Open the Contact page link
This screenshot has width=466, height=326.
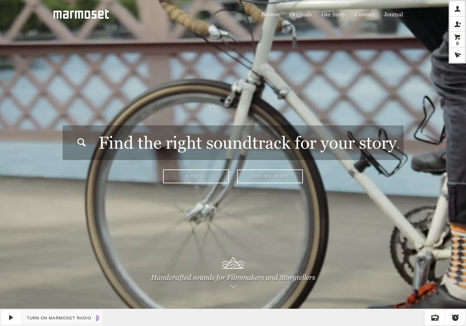365,14
